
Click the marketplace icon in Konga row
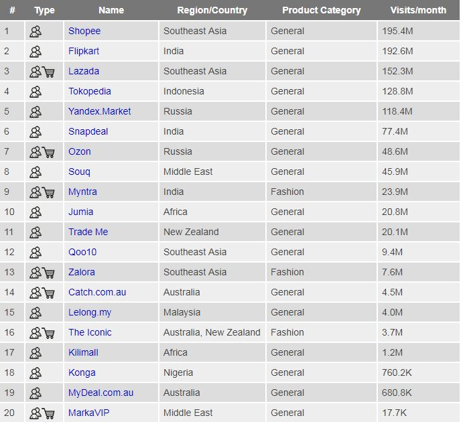[x=36, y=373]
